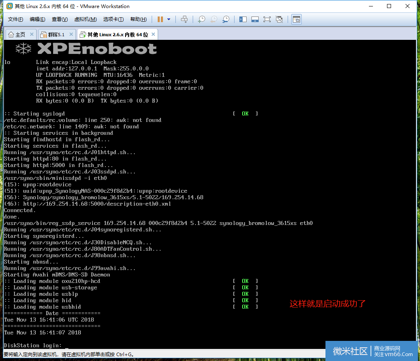Image resolution: width=420 pixels, height=361 pixels.
Task: Click the VMware Workstation title bar icon
Action: click(x=9, y=6)
